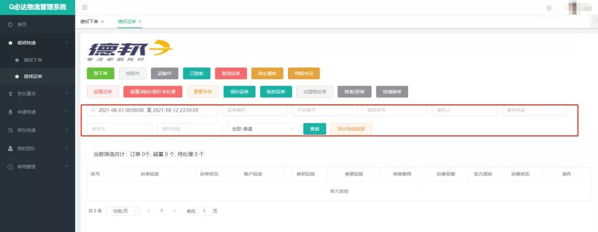Click the green 预下单 filter button
The width and height of the screenshot is (598, 232).
coord(101,73)
